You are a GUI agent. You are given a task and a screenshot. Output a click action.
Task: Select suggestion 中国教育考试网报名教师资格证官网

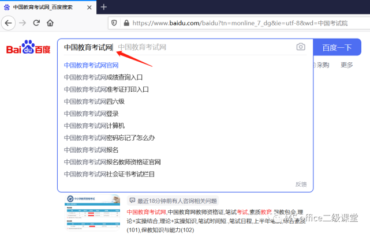(x=113, y=162)
